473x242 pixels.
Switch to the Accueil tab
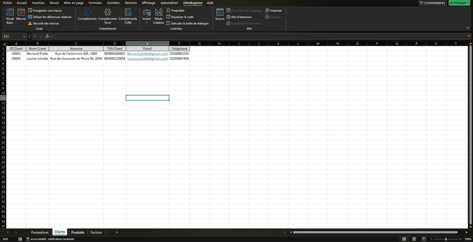(22, 2)
